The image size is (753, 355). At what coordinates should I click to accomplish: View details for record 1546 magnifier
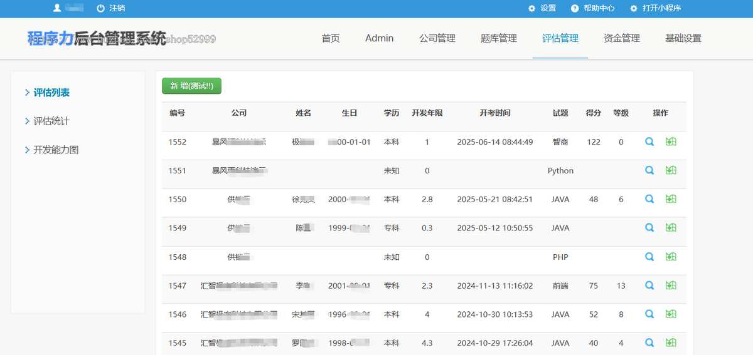pyautogui.click(x=649, y=314)
